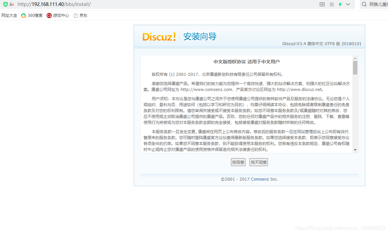
Task: Click license scrollbar up arrow
Action: click(x=355, y=58)
